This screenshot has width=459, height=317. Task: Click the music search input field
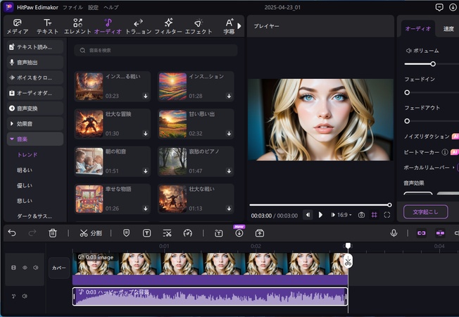tap(155, 51)
